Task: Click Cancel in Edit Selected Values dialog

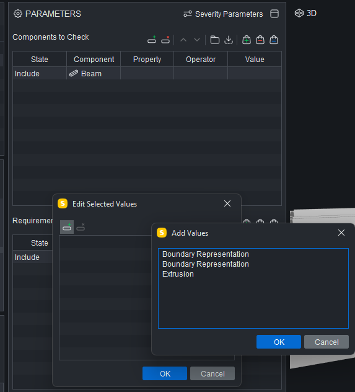Action: (213, 373)
